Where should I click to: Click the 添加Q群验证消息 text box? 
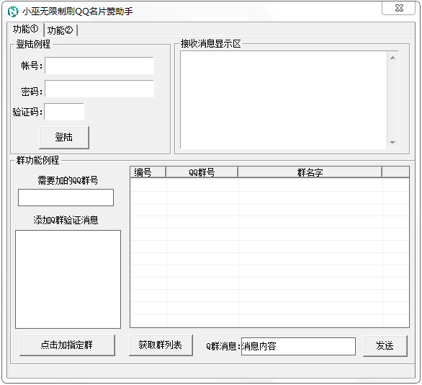(x=68, y=279)
